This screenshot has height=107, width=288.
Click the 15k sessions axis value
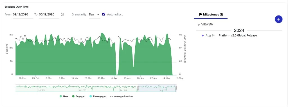tap(11, 35)
